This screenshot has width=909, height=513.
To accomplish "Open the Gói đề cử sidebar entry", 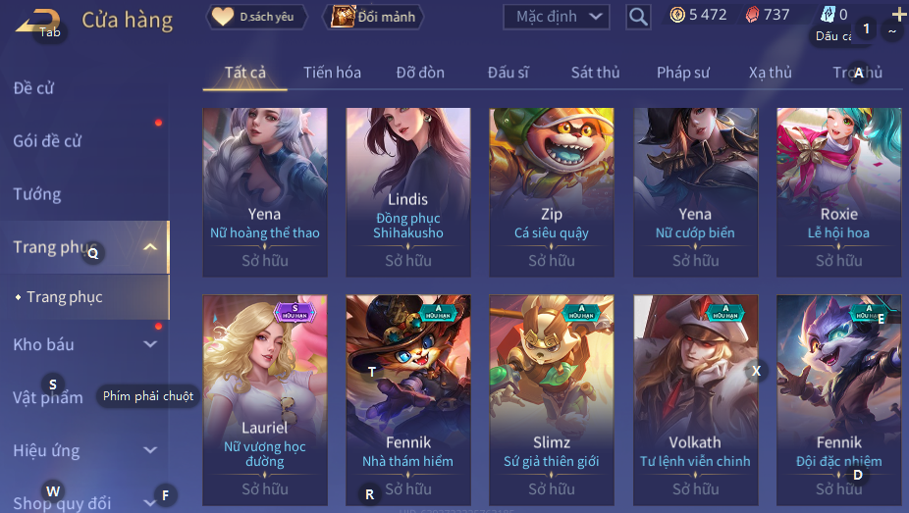I will pyautogui.click(x=47, y=140).
